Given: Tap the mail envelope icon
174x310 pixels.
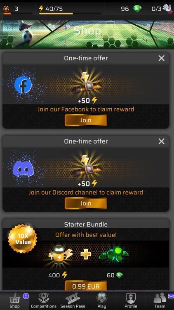Looking at the screenshot, I should coord(171,296).
